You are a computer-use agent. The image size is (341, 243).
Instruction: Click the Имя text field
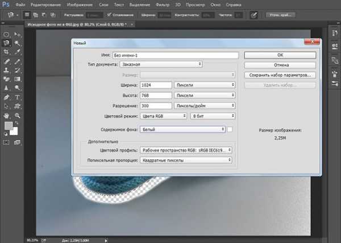tap(175, 55)
